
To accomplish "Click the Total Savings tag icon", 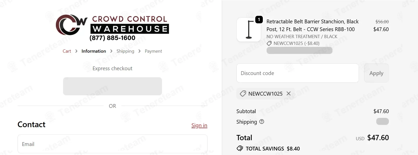I will (x=240, y=148).
